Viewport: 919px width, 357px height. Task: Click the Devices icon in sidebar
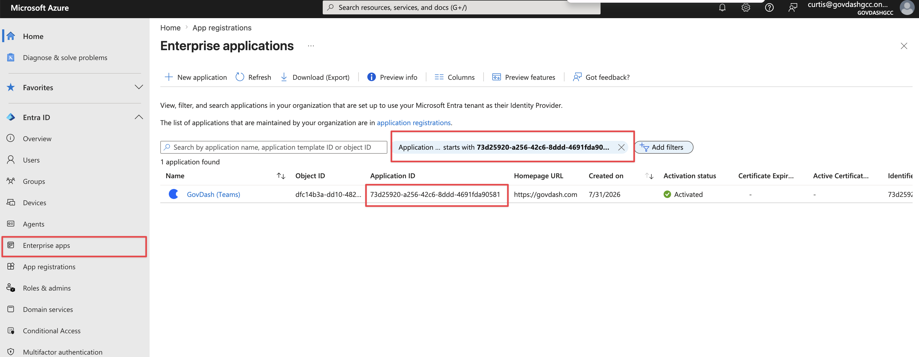pyautogui.click(x=11, y=202)
